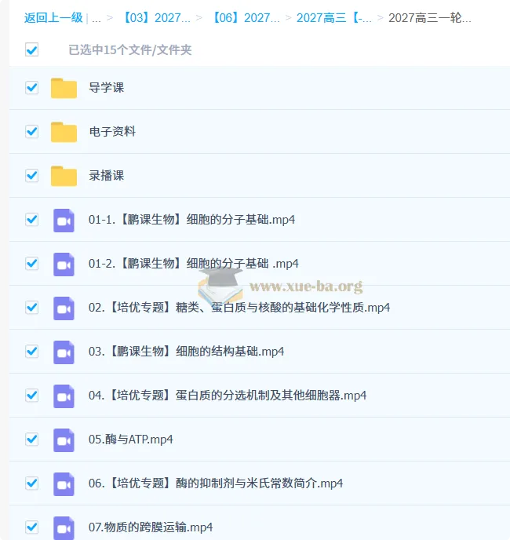This screenshot has height=540, width=510.
Task: Click the 录播课 folder icon
Action: point(64,176)
